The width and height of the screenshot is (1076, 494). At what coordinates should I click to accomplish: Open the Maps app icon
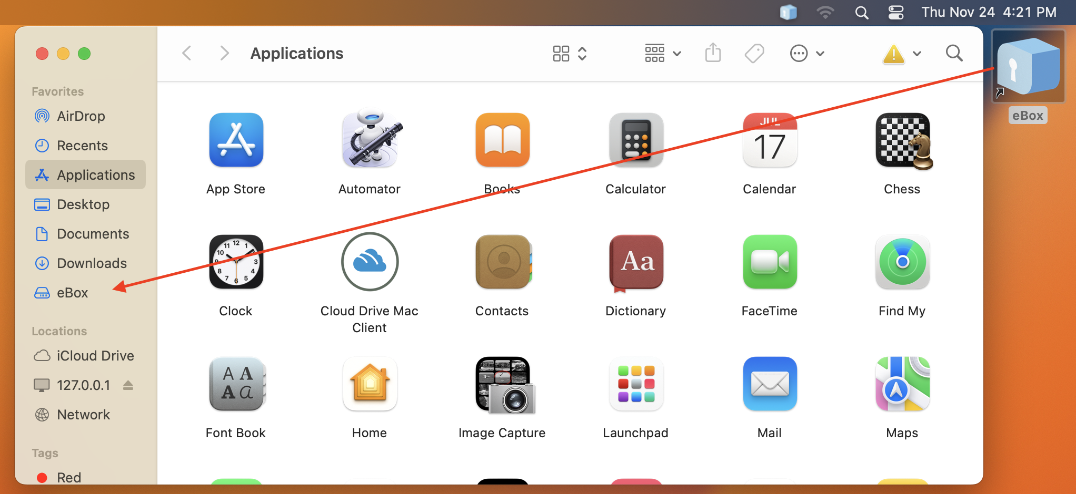[902, 384]
